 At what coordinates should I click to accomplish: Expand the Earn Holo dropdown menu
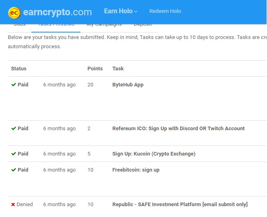click(121, 11)
